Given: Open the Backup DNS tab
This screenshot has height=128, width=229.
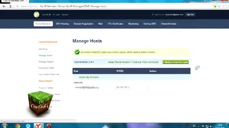Looking at the screenshot, I should pyautogui.click(x=150, y=24).
